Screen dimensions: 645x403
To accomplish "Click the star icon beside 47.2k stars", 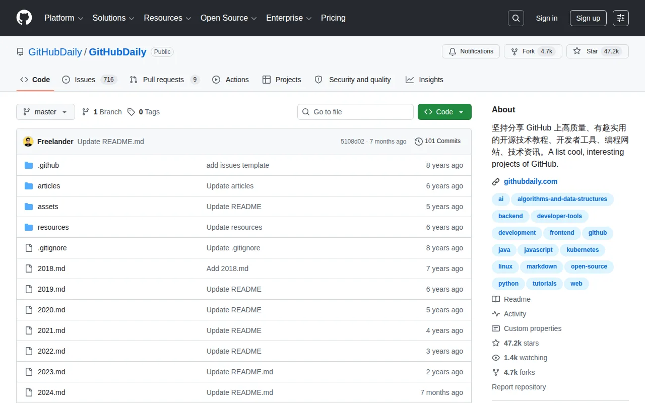I will (x=496, y=343).
